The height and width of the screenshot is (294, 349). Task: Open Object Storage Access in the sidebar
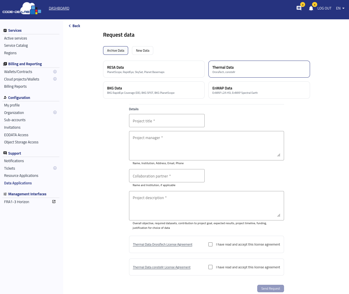(21, 142)
